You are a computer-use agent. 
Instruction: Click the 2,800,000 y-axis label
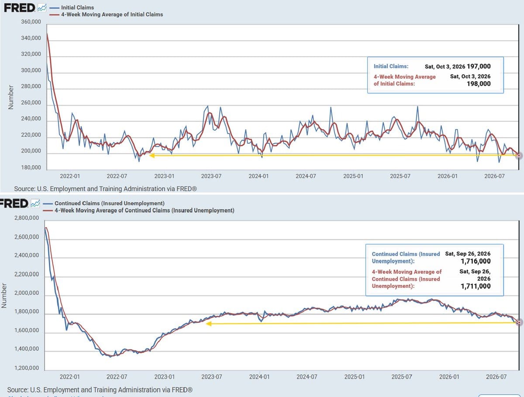(26, 218)
